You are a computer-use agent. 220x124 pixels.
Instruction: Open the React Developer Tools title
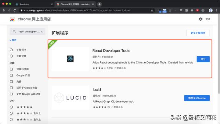[x=111, y=51]
